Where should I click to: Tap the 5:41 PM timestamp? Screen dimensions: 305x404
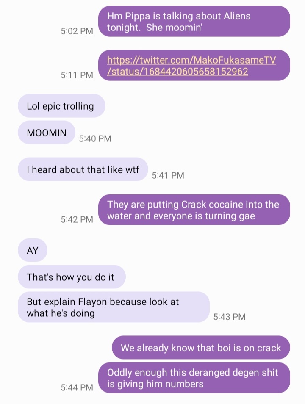(168, 175)
